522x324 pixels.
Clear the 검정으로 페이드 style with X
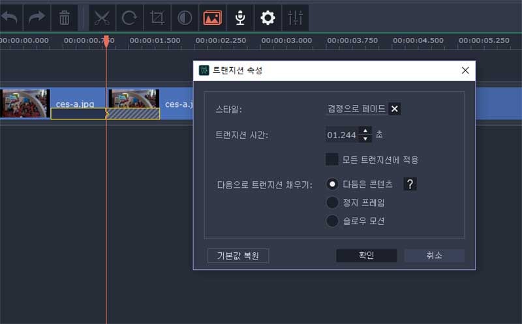pyautogui.click(x=395, y=109)
